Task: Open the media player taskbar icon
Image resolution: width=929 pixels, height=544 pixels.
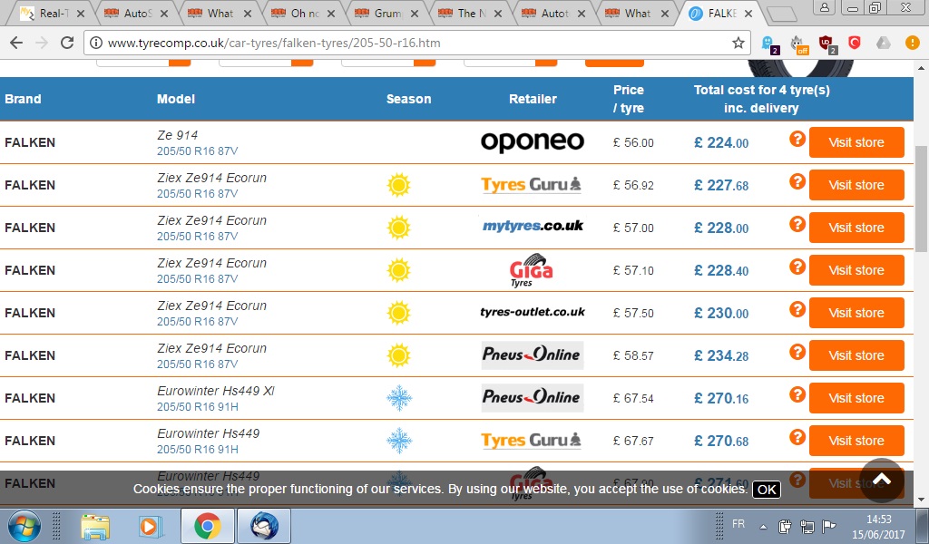Action: tap(150, 526)
